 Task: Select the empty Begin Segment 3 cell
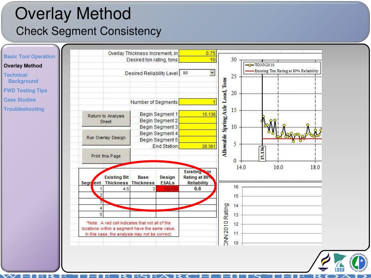(x=197, y=127)
